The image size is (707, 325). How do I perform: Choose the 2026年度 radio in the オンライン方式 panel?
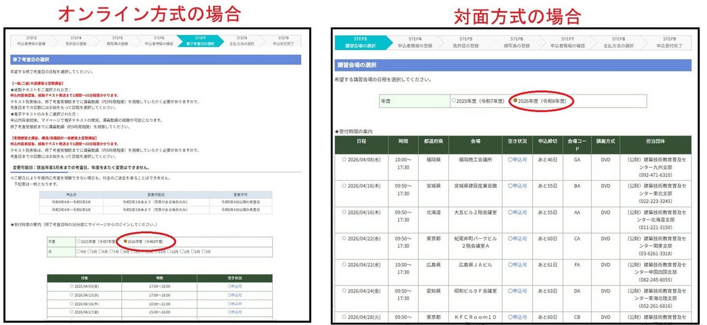125,242
